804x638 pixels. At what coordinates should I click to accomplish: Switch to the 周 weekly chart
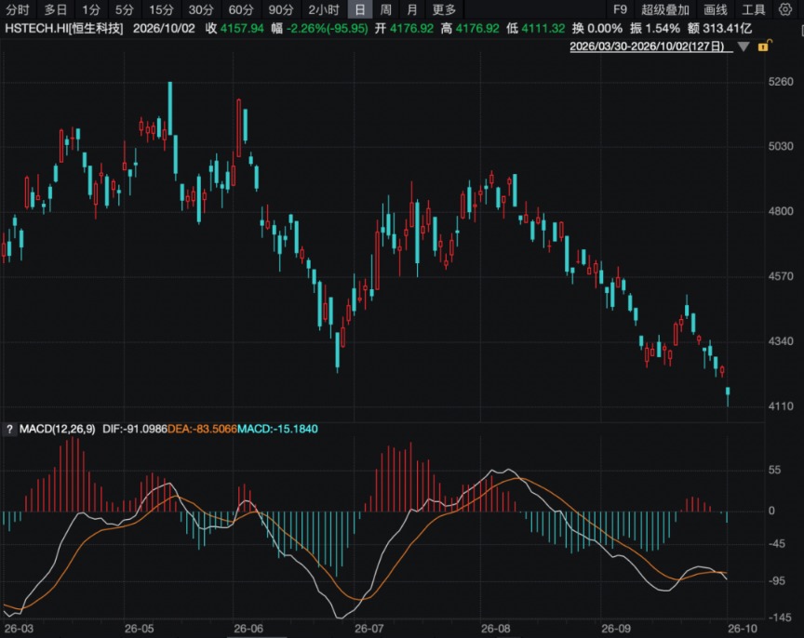[385, 9]
